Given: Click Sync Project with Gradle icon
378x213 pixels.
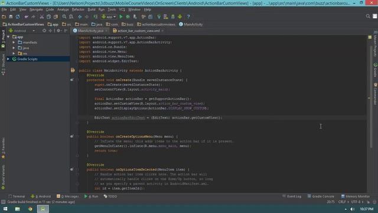Looking at the screenshot, I should tap(159, 17).
